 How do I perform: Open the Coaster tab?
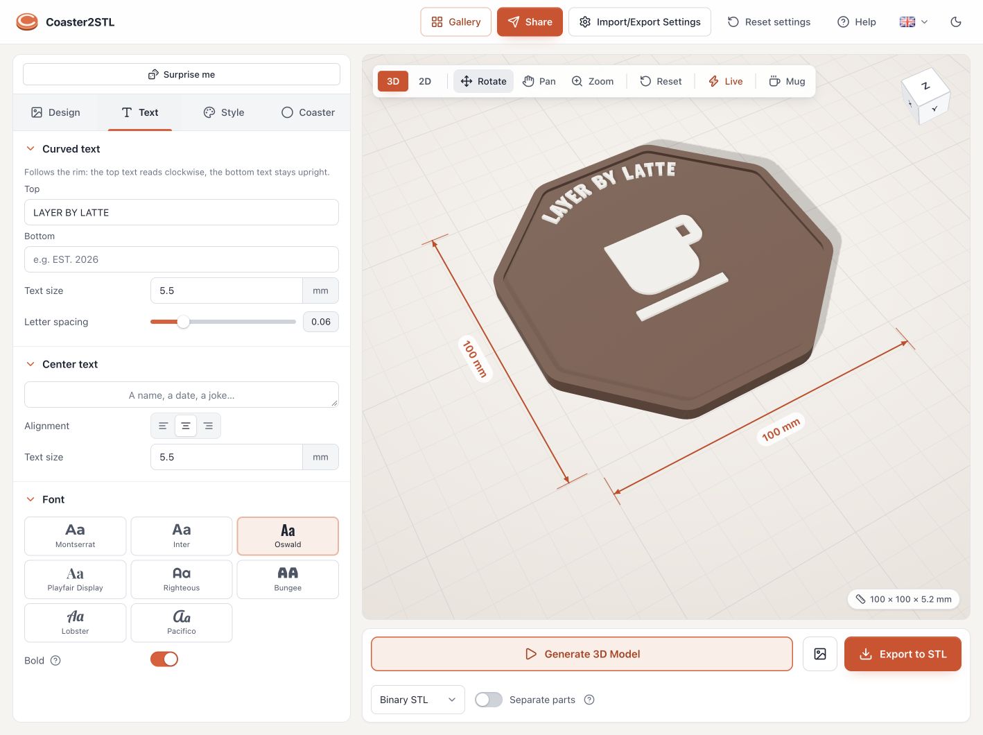point(308,112)
